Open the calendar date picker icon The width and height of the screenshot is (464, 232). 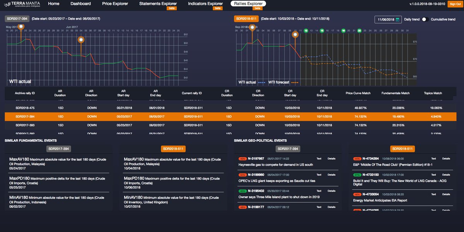coord(397,19)
